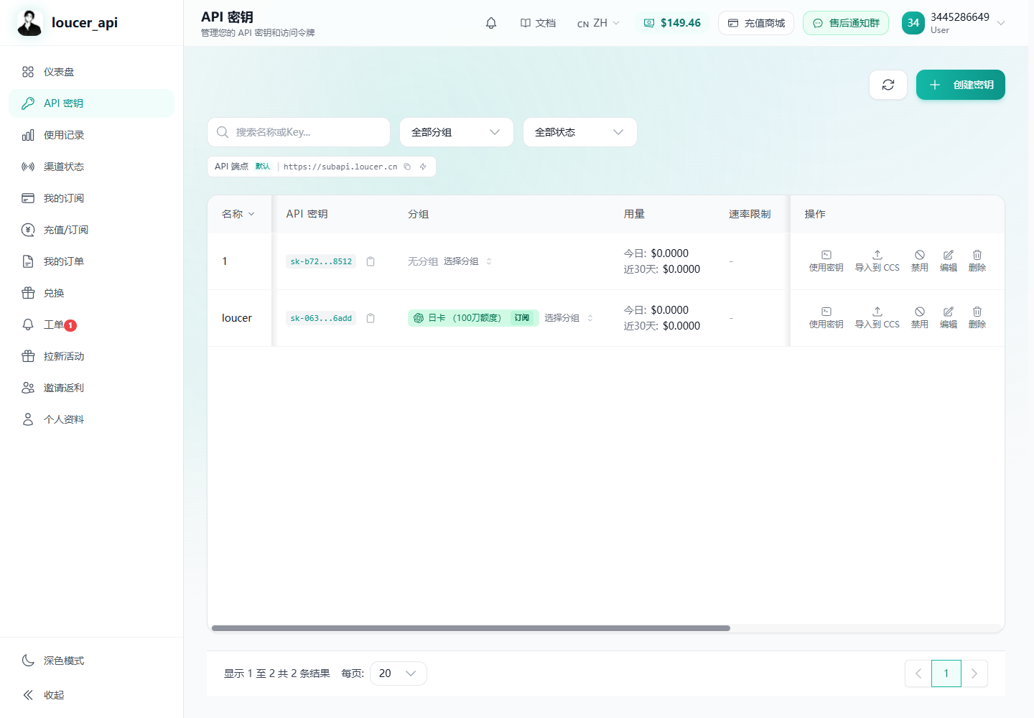This screenshot has height=718, width=1034.
Task: Open 文档 documentation link
Action: click(539, 23)
